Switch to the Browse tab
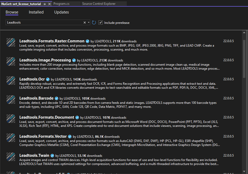 pyautogui.click(x=12, y=12)
